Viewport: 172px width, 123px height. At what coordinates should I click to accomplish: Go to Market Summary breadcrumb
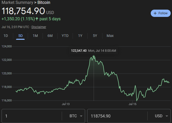pos(17,2)
